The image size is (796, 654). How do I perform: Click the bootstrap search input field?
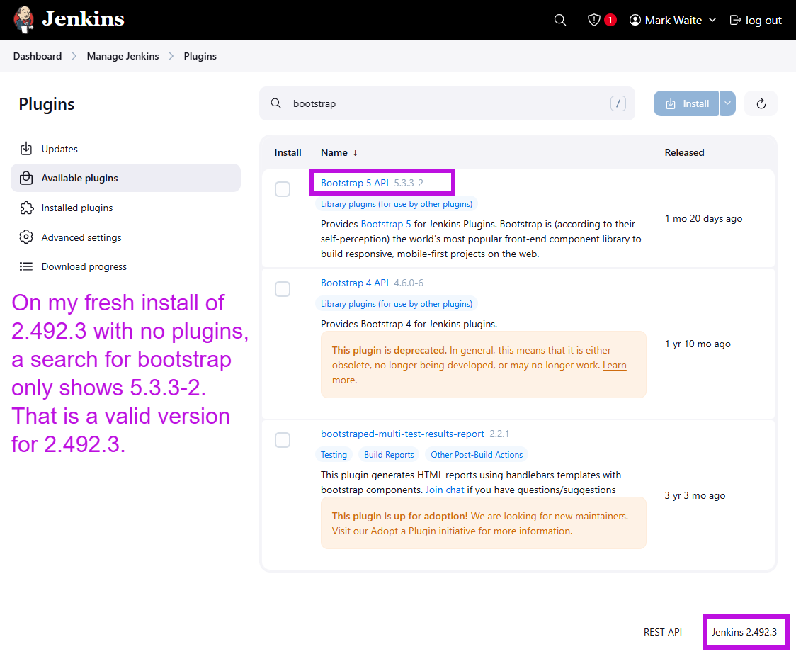tap(446, 103)
